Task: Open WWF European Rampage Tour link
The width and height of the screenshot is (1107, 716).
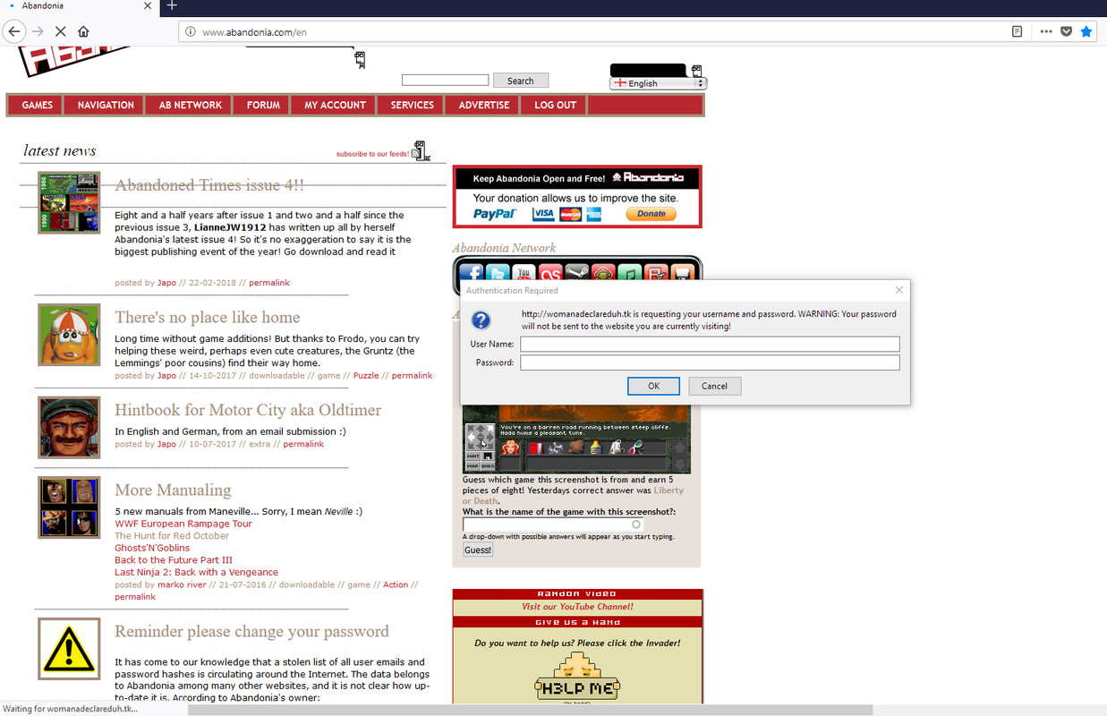Action: (x=183, y=524)
